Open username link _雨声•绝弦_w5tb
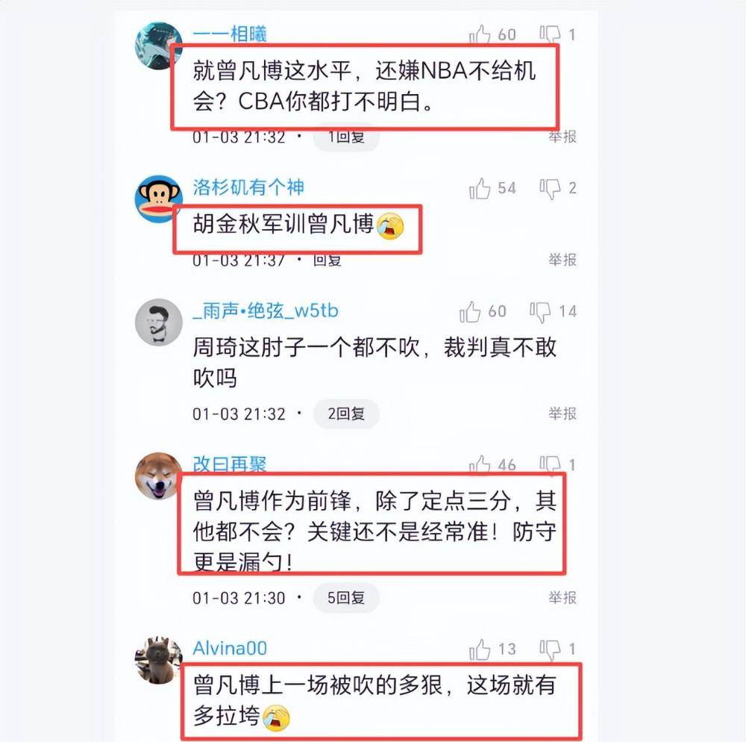 266,311
